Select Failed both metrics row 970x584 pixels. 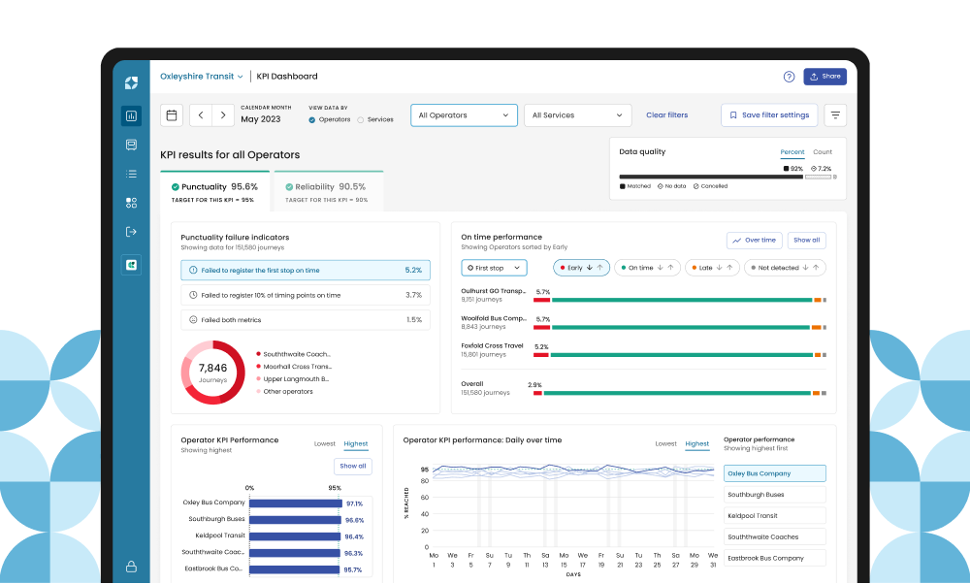point(306,320)
